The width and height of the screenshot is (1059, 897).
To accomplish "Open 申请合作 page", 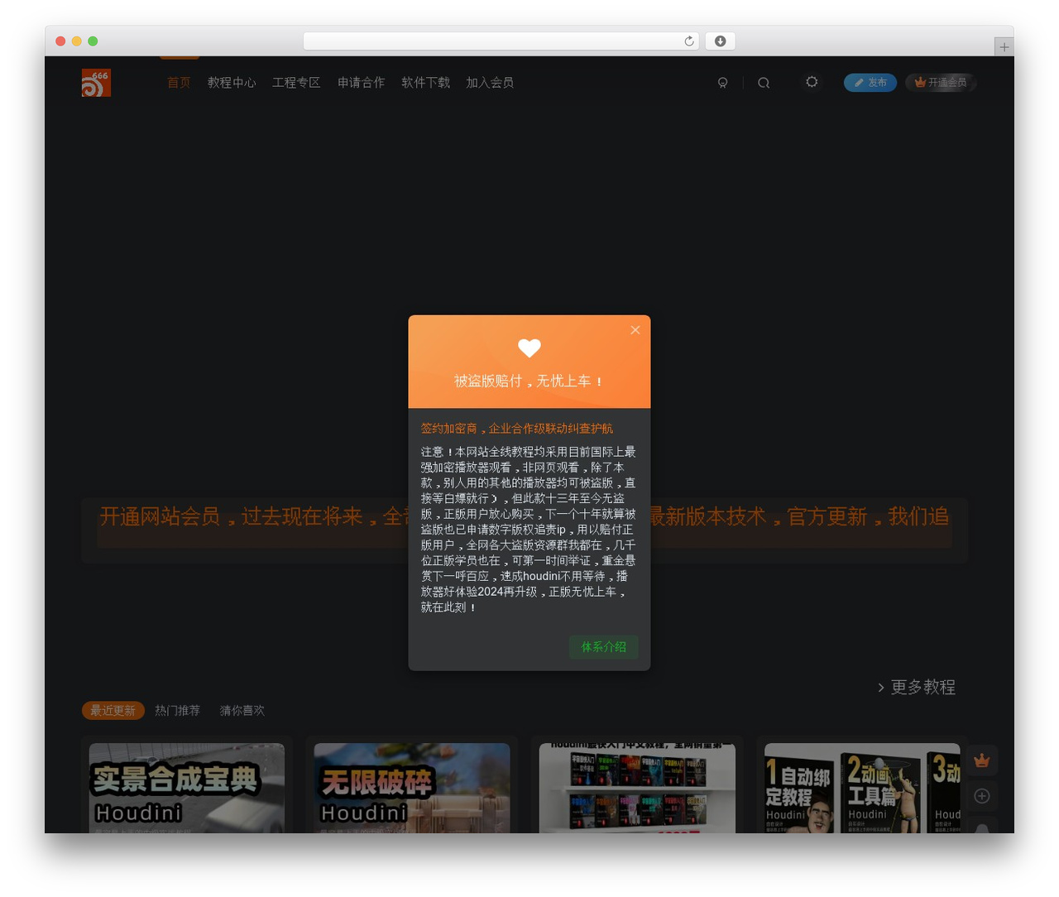I will 361,83.
